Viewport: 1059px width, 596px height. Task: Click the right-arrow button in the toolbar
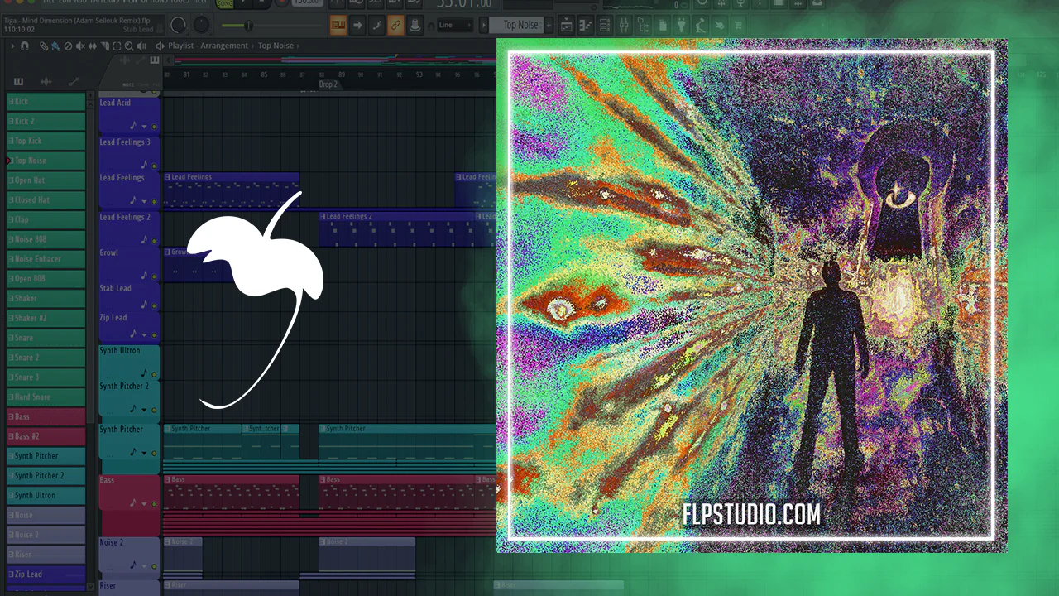pyautogui.click(x=358, y=25)
